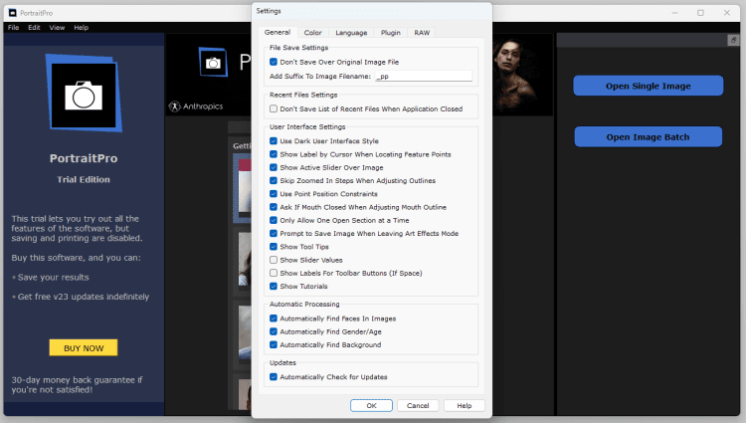746x423 pixels.
Task: Open the Edit menu
Action: click(34, 28)
